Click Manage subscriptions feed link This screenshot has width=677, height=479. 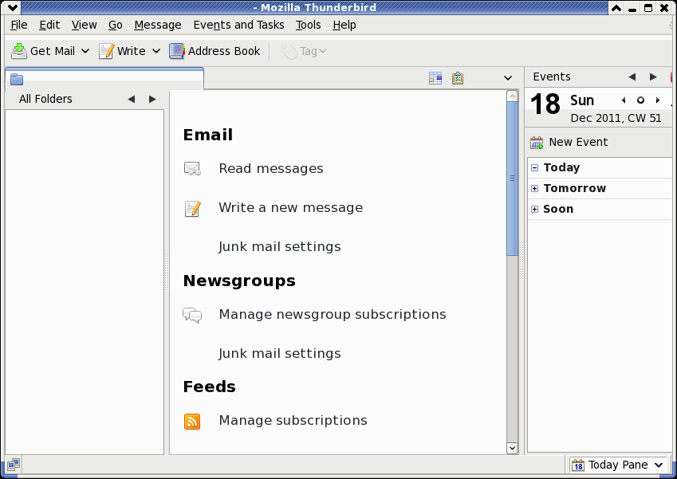[293, 420]
